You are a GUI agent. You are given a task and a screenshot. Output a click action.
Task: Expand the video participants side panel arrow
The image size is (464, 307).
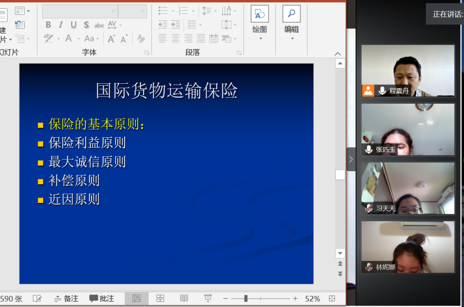[x=351, y=160]
